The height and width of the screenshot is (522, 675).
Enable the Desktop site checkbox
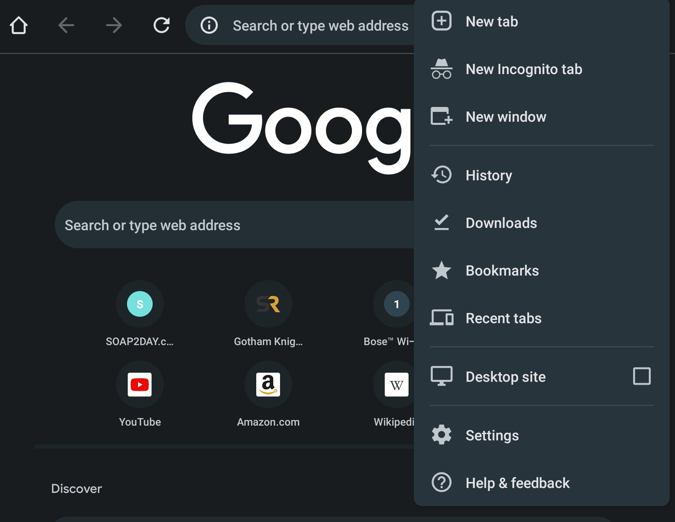click(642, 376)
